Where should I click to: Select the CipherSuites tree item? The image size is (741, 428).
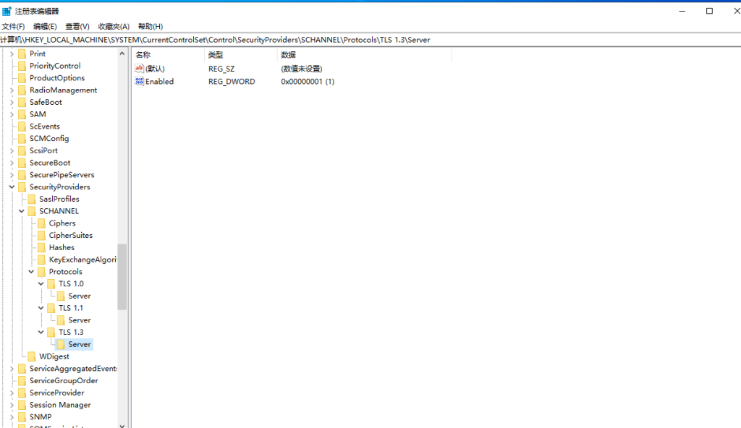click(x=70, y=236)
